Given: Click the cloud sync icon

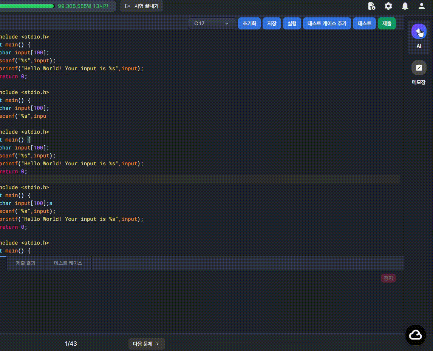Looking at the screenshot, I should [x=415, y=335].
